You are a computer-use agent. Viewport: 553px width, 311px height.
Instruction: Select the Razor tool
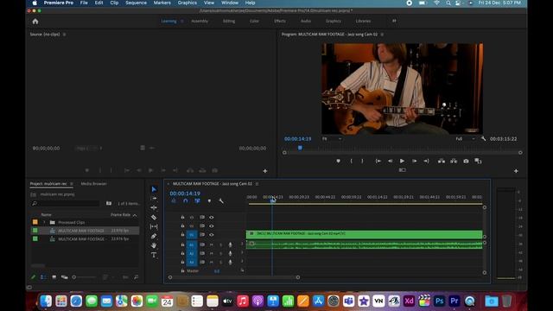coord(154,217)
